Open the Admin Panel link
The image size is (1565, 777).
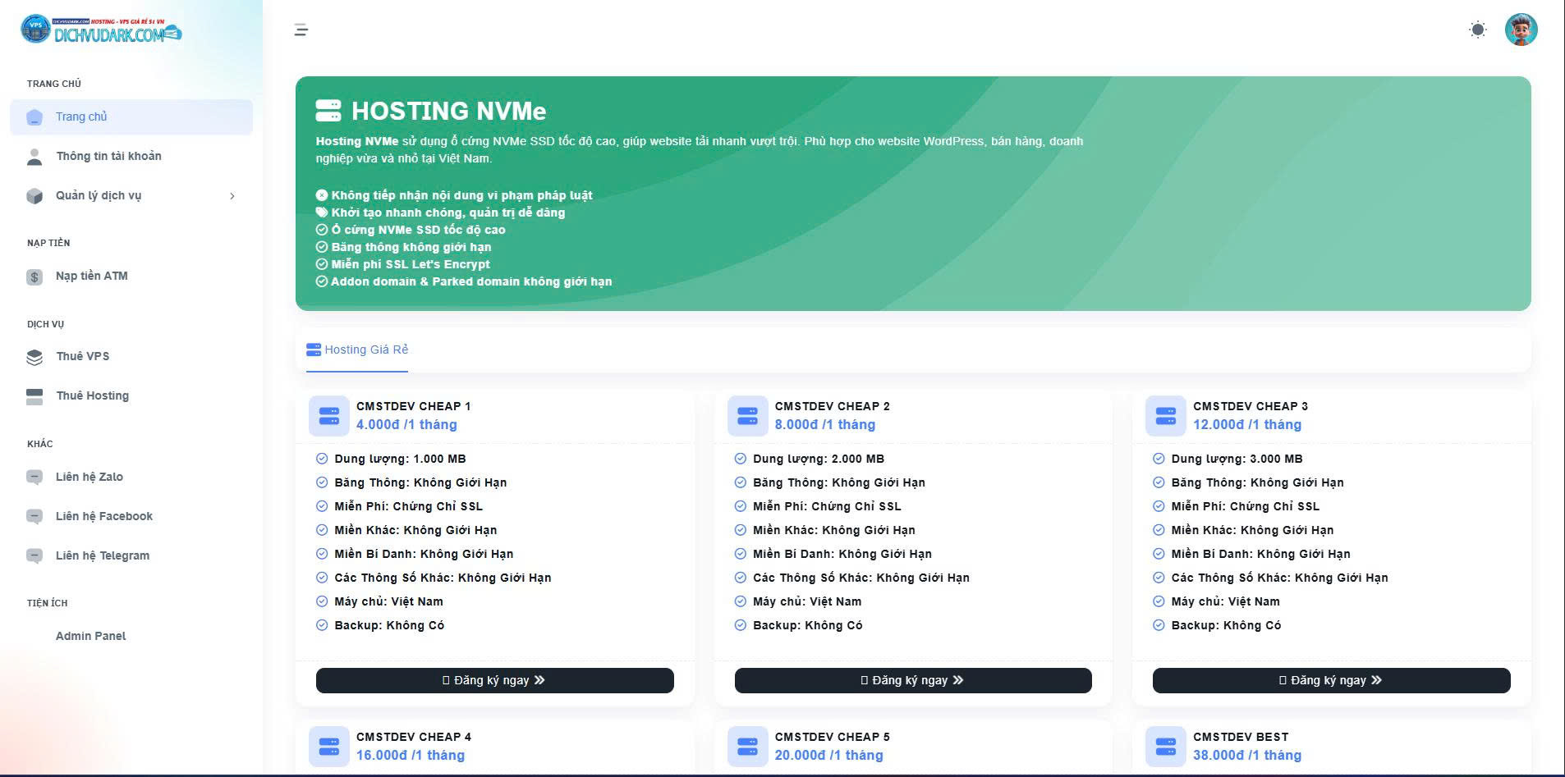coord(90,636)
